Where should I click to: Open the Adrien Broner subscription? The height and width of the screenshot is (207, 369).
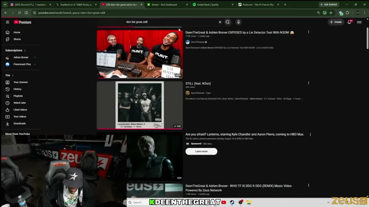[21, 57]
